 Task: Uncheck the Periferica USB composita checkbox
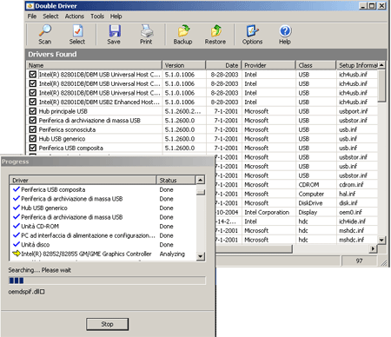click(33, 148)
